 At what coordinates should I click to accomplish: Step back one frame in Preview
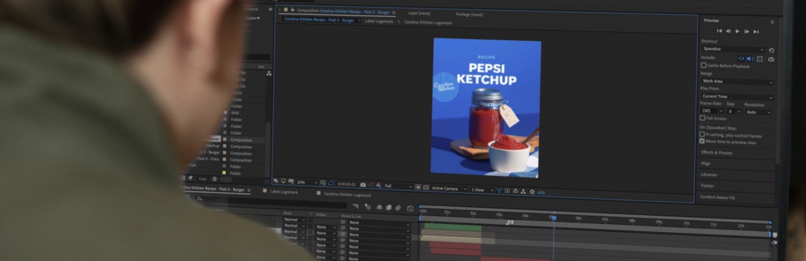click(728, 31)
